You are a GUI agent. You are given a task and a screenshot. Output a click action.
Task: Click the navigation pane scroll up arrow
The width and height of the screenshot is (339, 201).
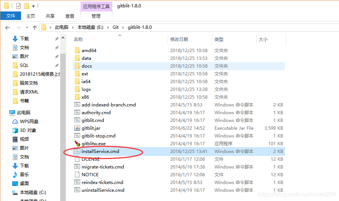pyautogui.click(x=63, y=38)
